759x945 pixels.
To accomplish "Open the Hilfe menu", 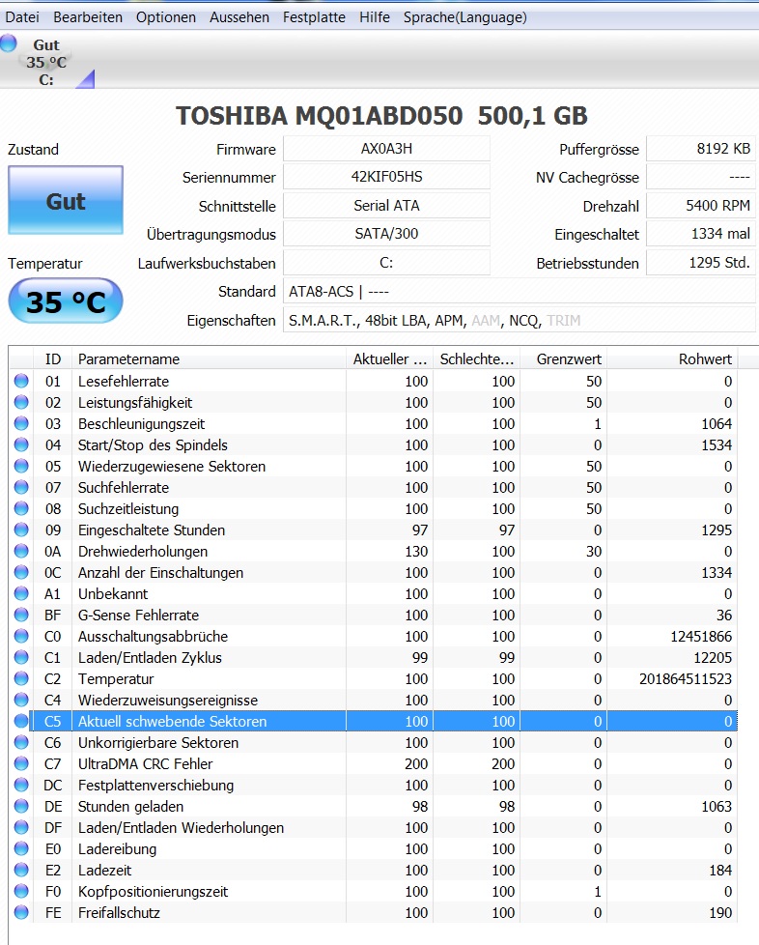I will point(374,17).
